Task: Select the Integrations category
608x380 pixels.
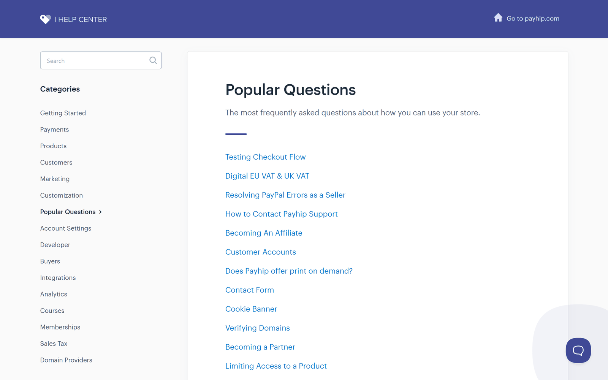Action: pos(58,278)
